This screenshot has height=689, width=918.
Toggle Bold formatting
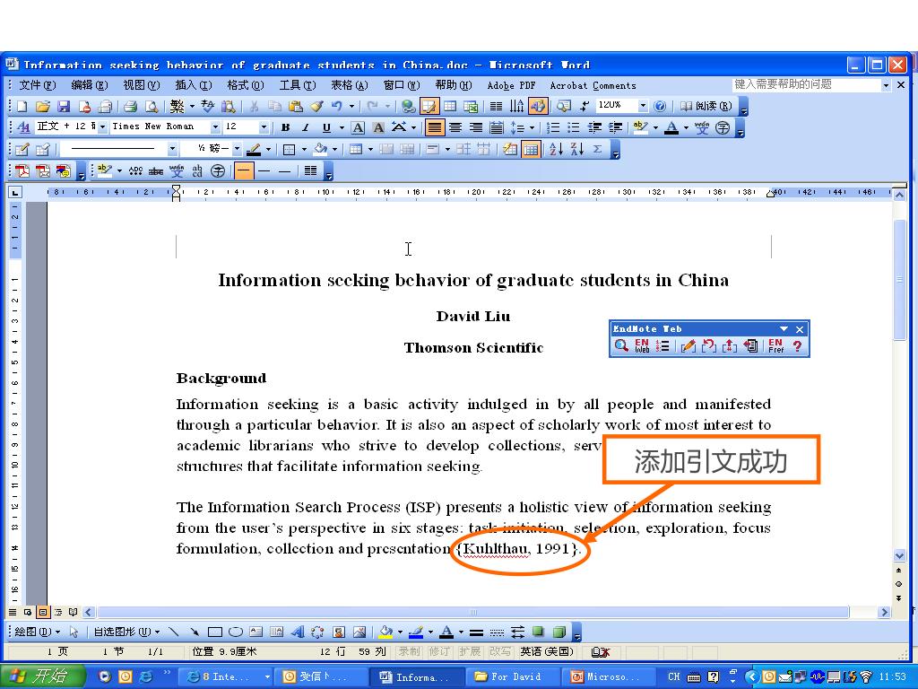(x=285, y=127)
